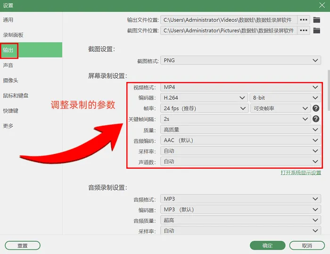The width and height of the screenshot is (330, 254).
Task: Open folder for output file location
Action: pyautogui.click(x=316, y=20)
